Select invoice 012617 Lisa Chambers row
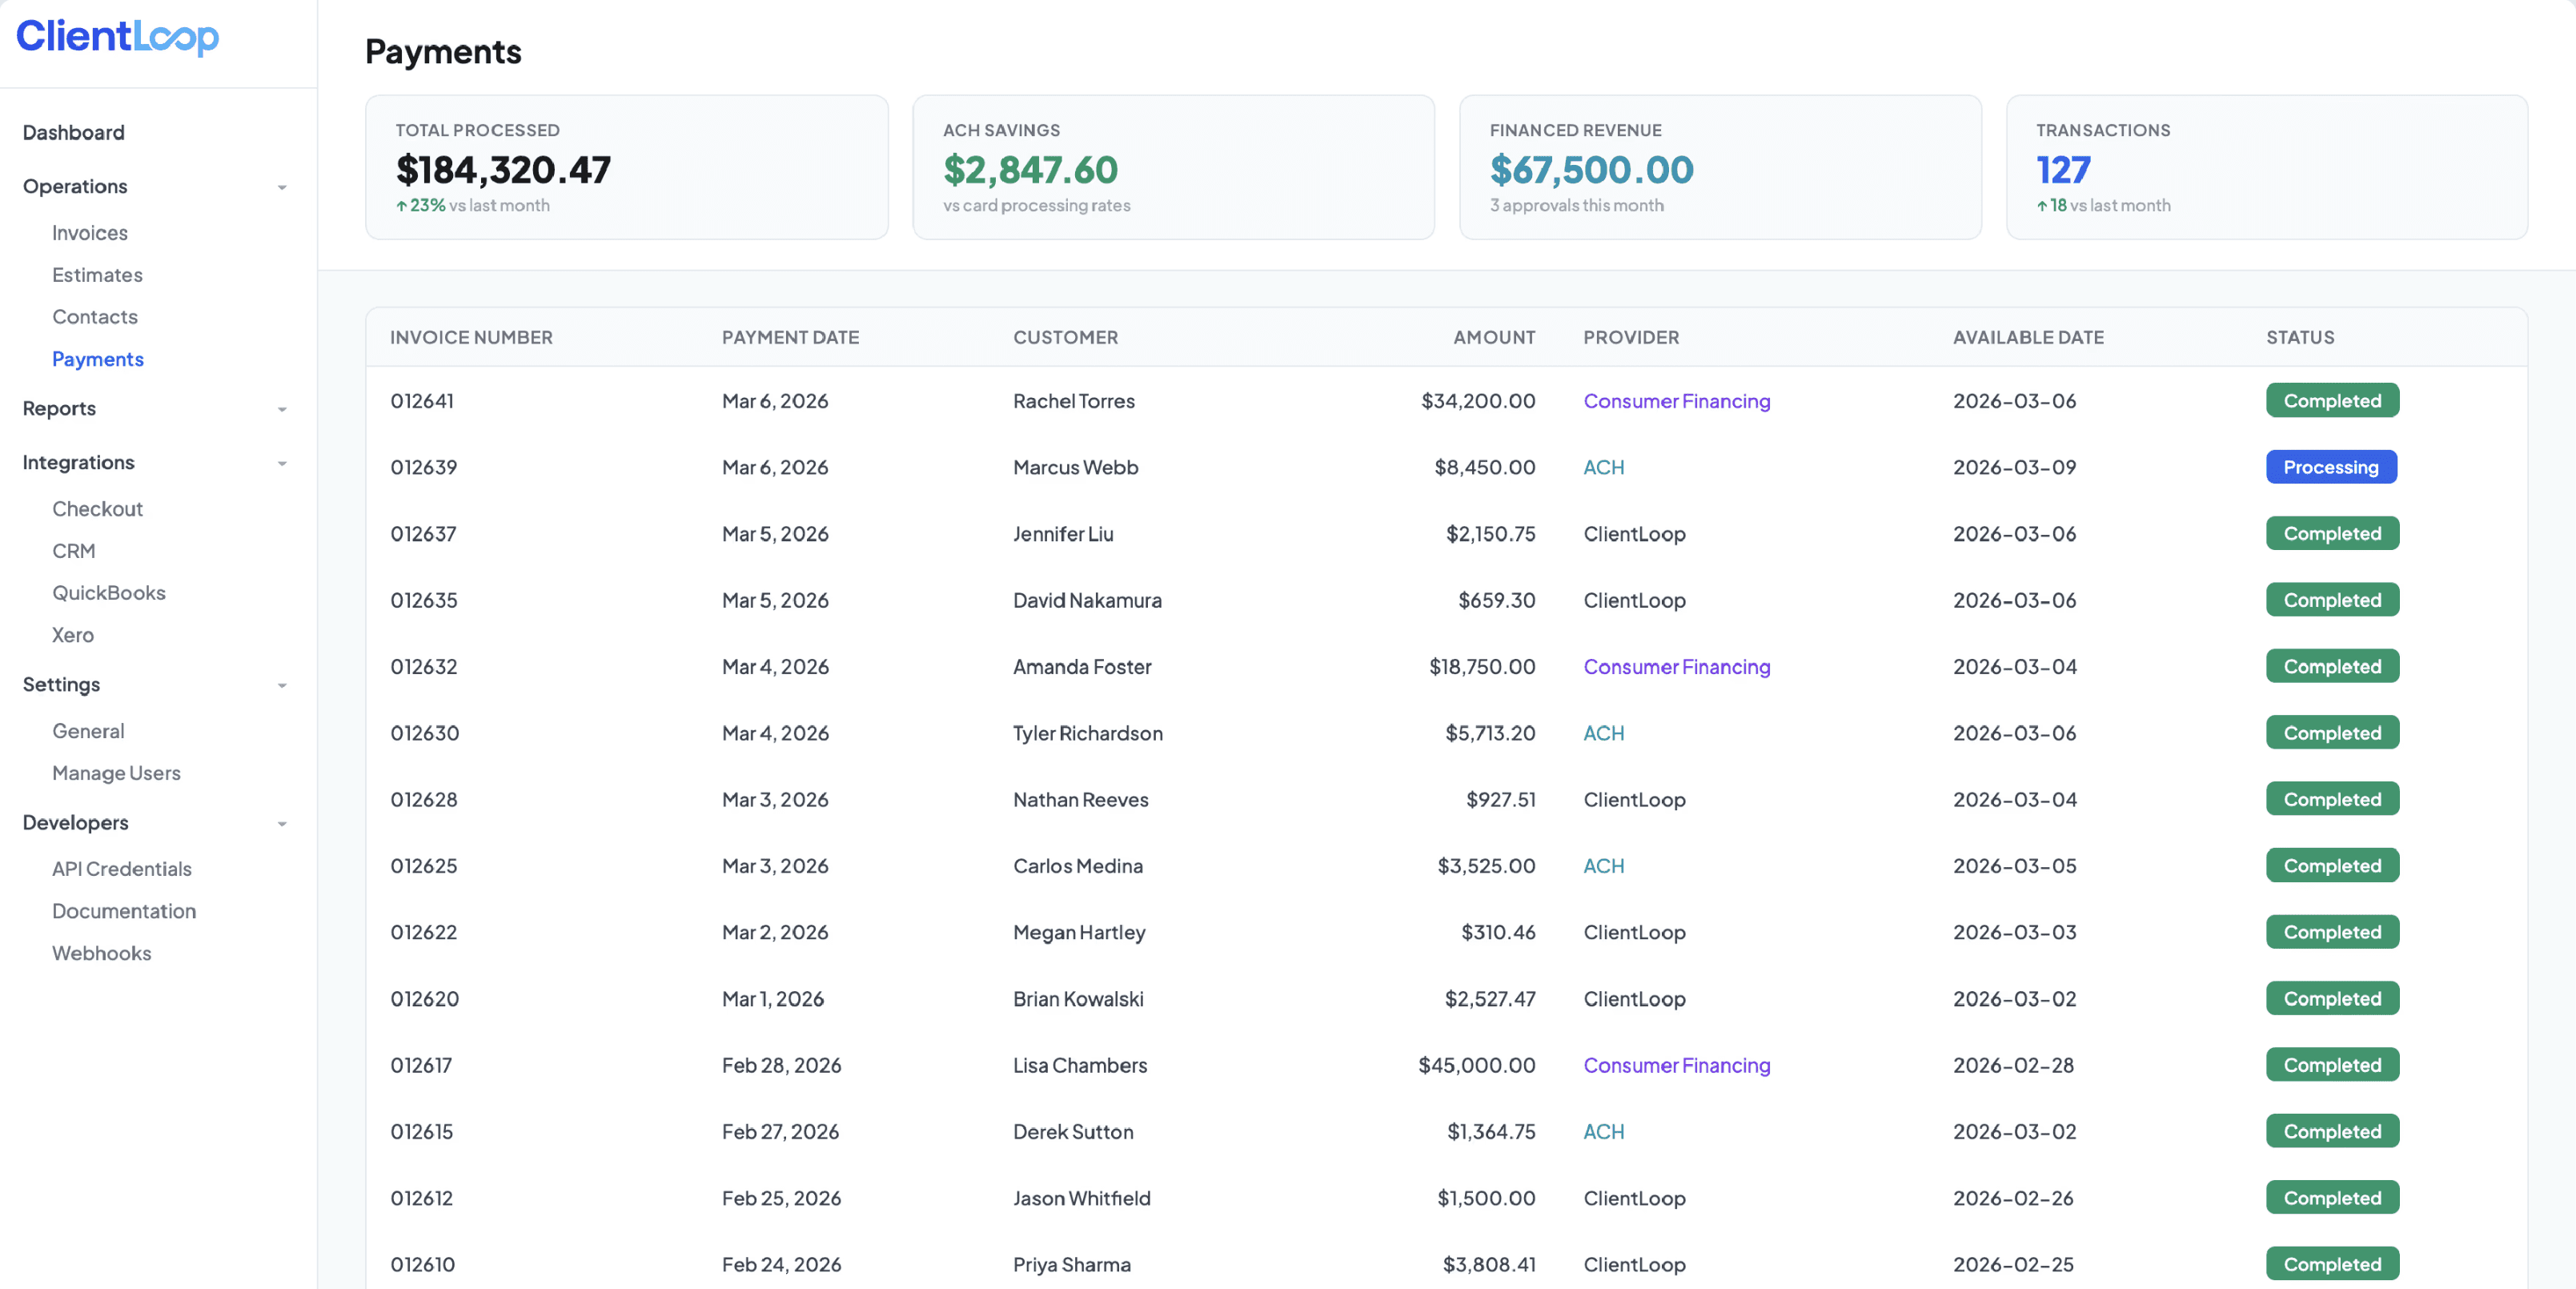 [x=1078, y=1065]
